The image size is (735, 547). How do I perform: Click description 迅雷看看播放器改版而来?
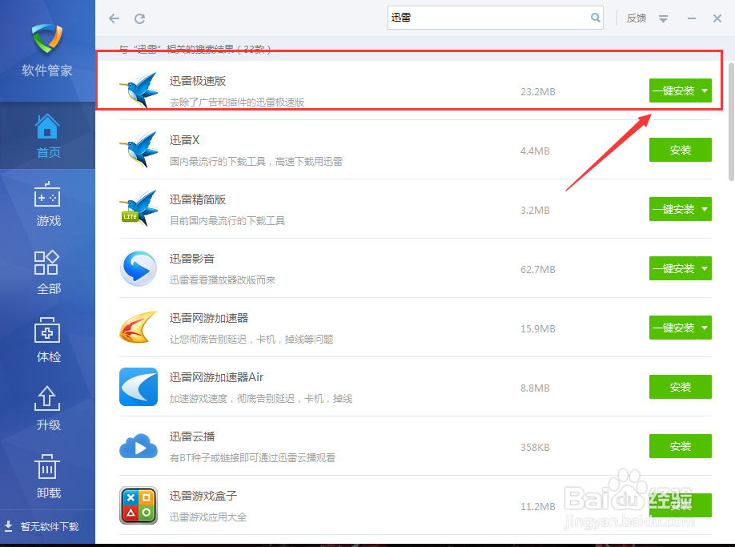click(223, 280)
